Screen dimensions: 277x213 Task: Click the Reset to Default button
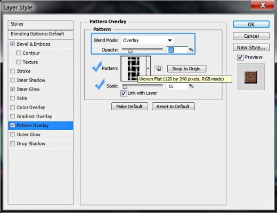tap(173, 106)
